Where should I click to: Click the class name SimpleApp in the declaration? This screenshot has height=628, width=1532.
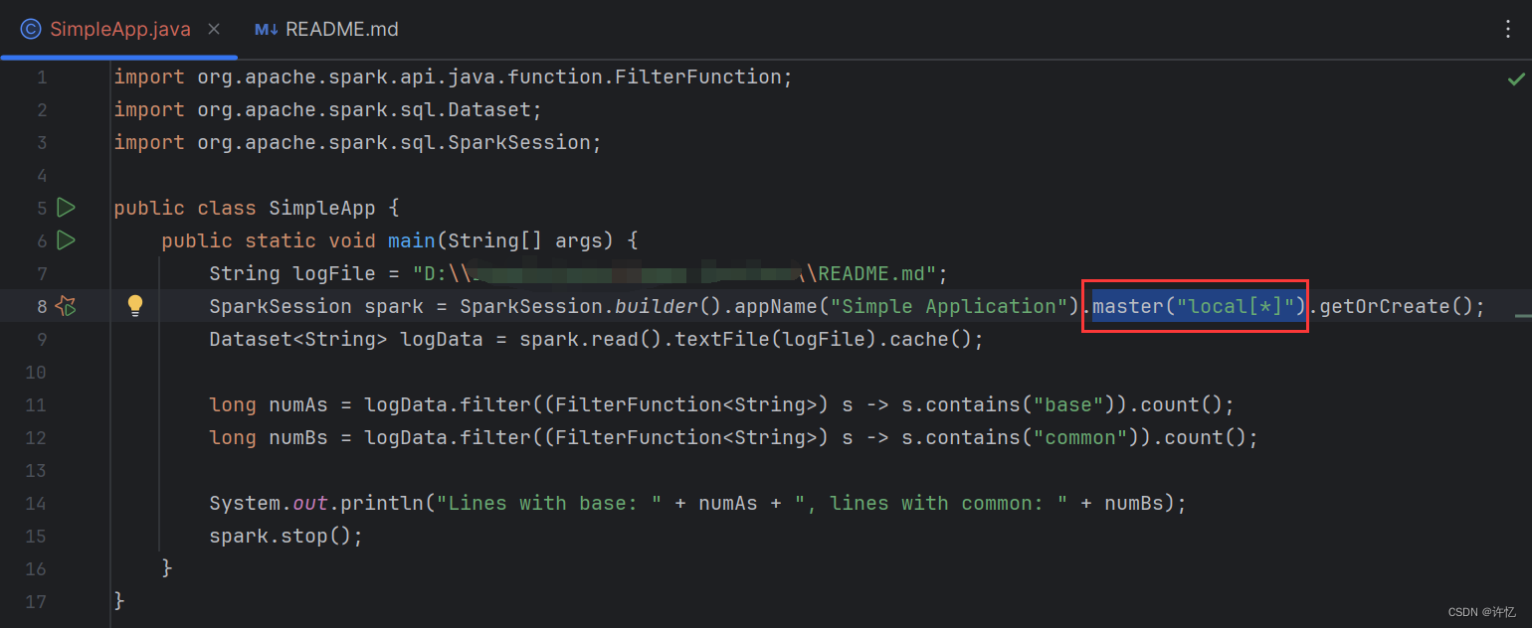[x=322, y=208]
